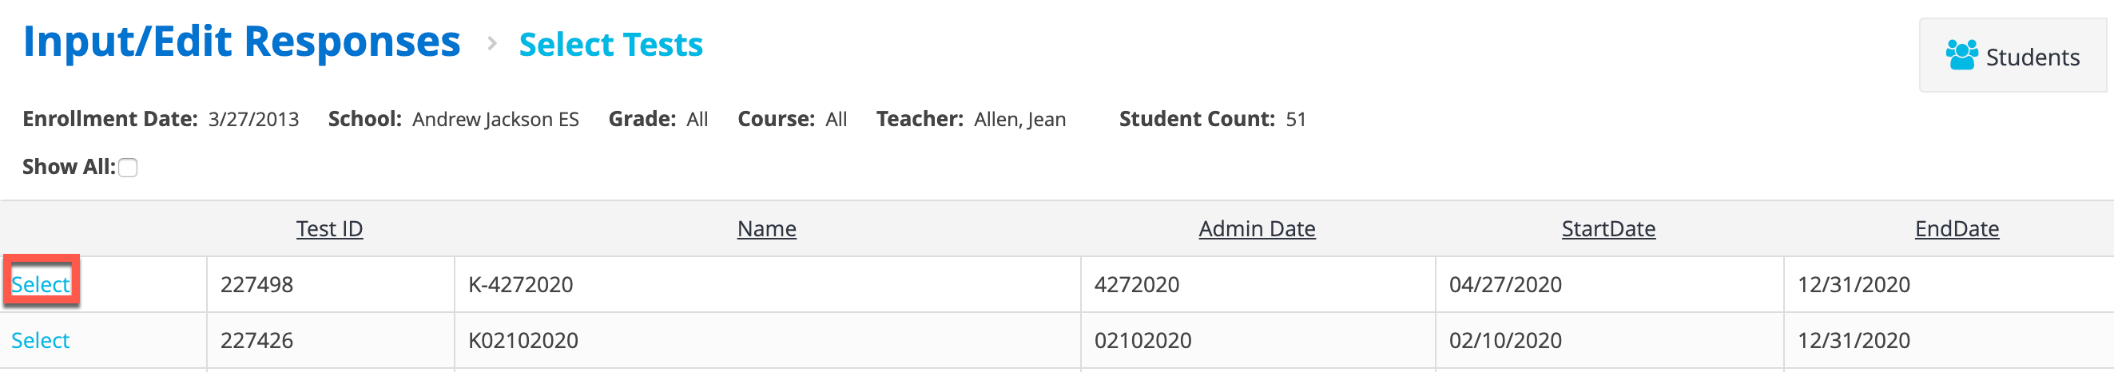Click the K-4272020 test name cell
The height and width of the screenshot is (372, 2114).
pyautogui.click(x=767, y=284)
